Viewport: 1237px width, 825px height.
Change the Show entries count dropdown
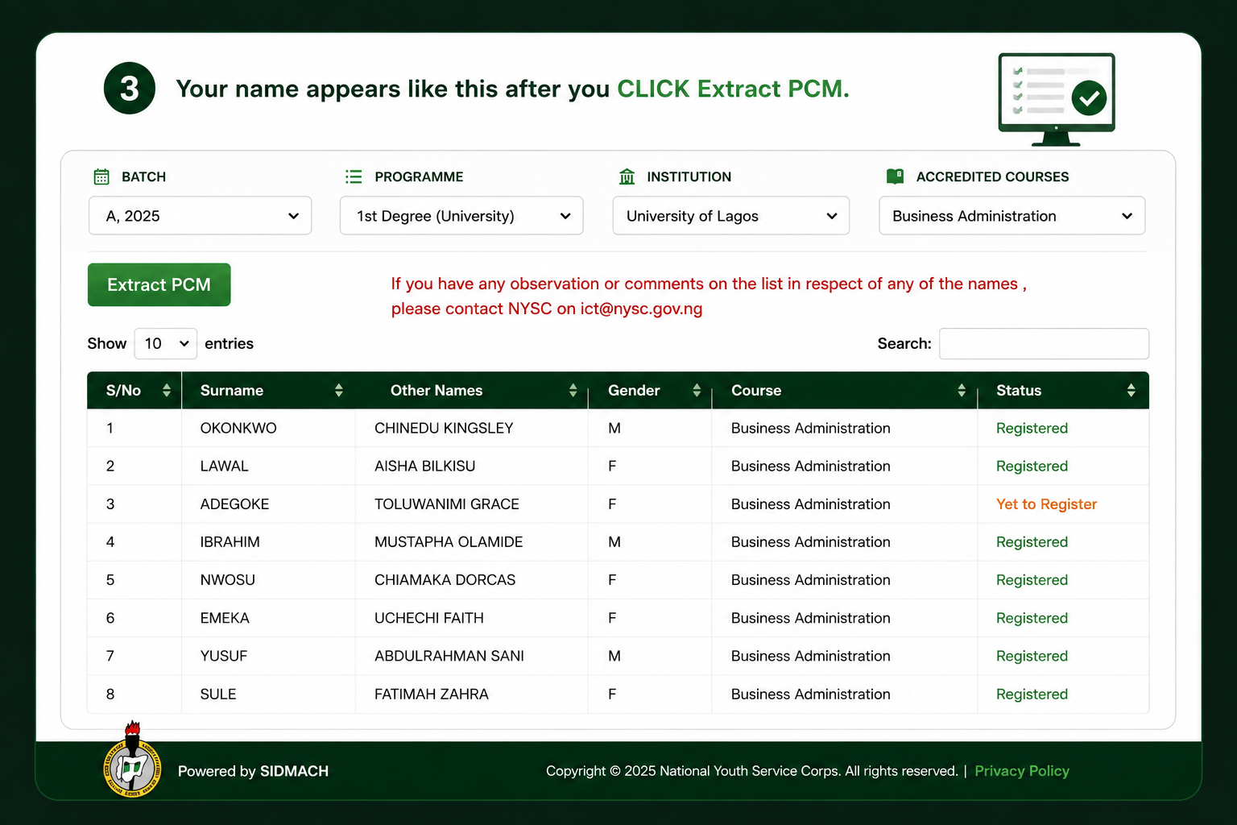(166, 344)
